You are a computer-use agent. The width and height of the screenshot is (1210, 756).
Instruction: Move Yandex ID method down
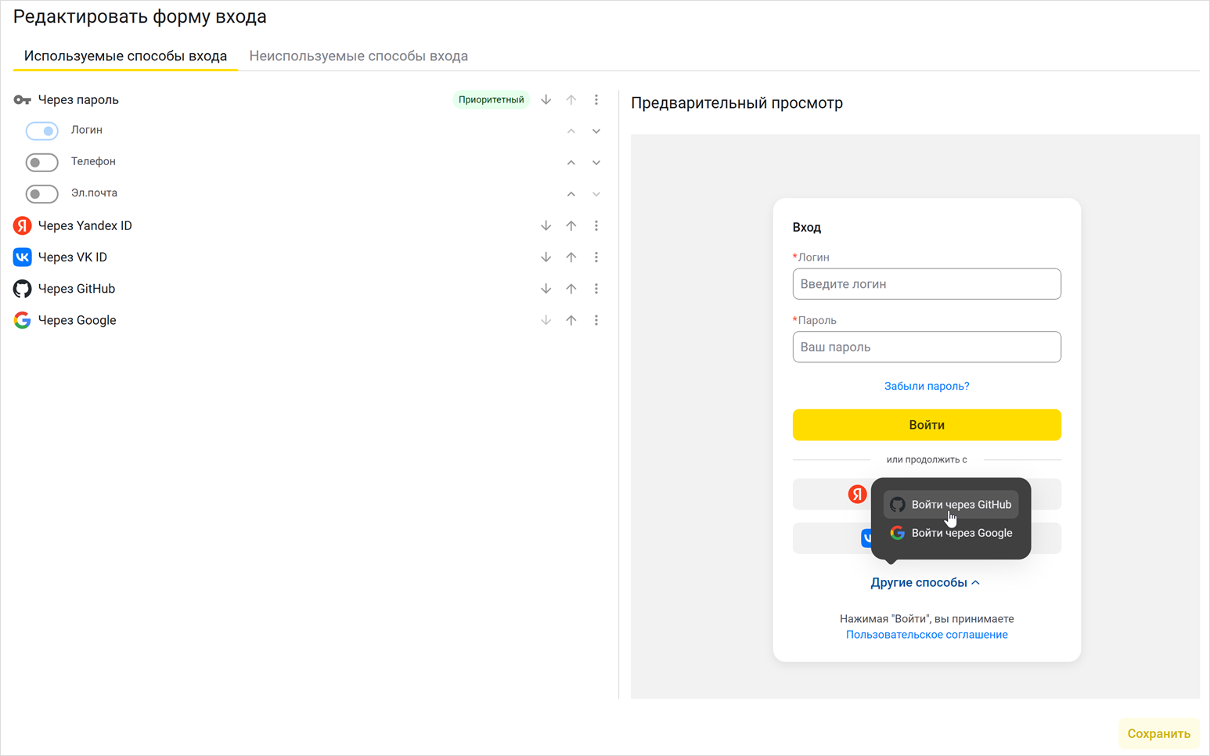546,225
